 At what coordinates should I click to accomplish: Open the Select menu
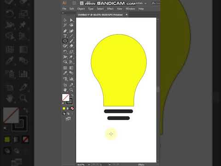click(100, 9)
